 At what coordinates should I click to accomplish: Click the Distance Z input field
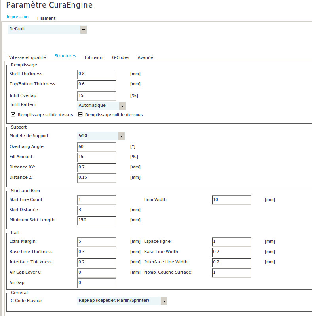tap(97, 178)
